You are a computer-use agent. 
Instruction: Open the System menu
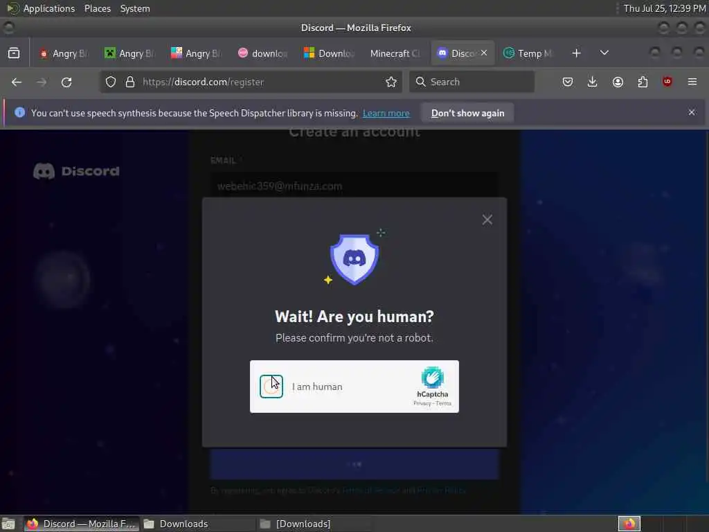[135, 8]
